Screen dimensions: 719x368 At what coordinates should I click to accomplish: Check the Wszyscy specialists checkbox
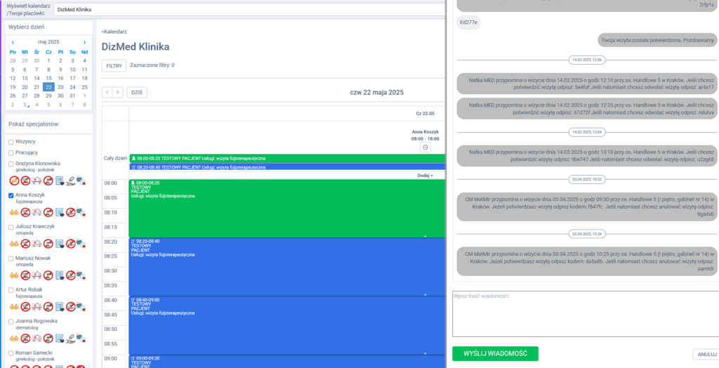pos(11,142)
